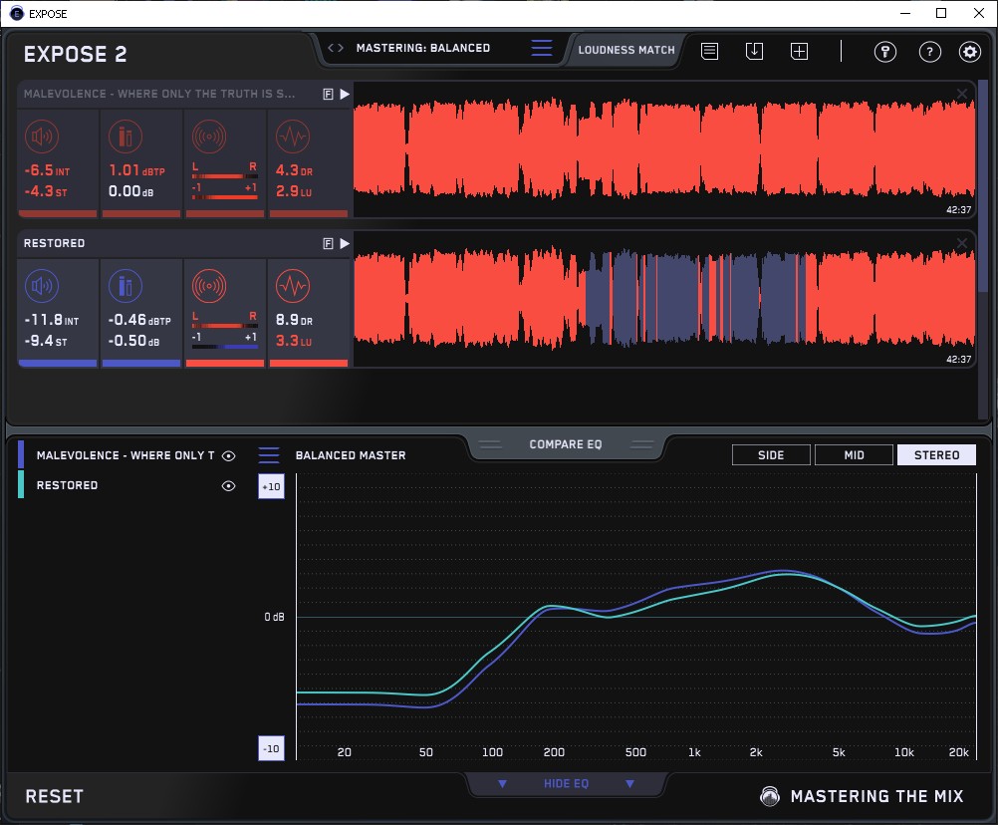Open the settings gear icon
This screenshot has width=998, height=825.
coord(970,52)
